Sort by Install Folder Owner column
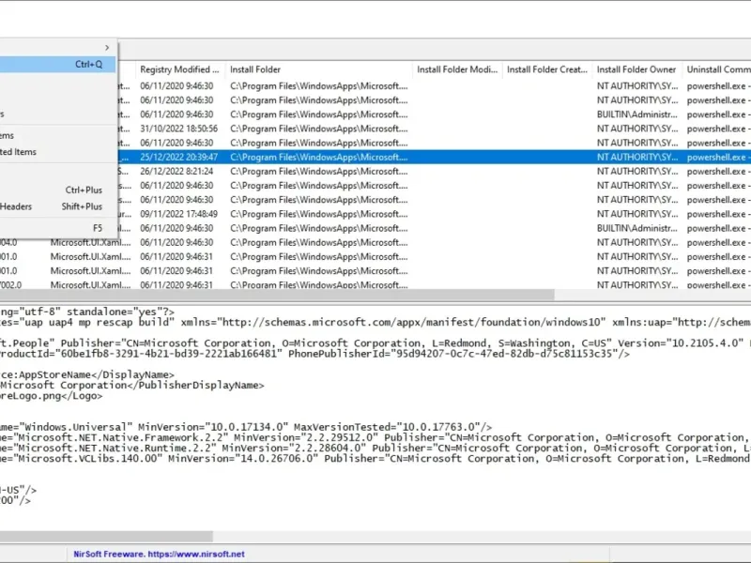This screenshot has height=563, width=751. (637, 69)
